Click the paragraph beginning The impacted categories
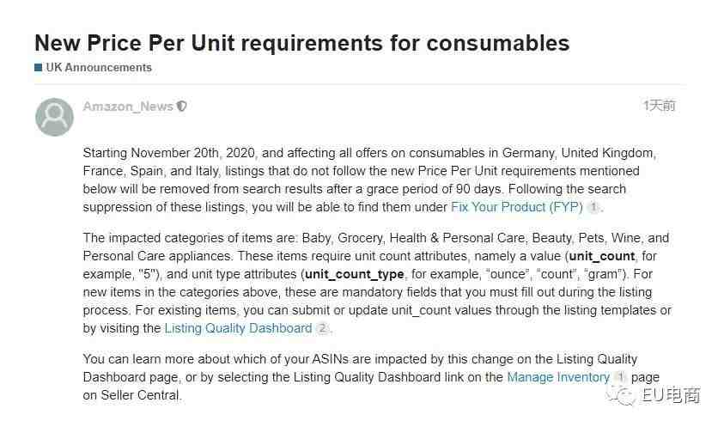This screenshot has height=427, width=724. (x=377, y=283)
